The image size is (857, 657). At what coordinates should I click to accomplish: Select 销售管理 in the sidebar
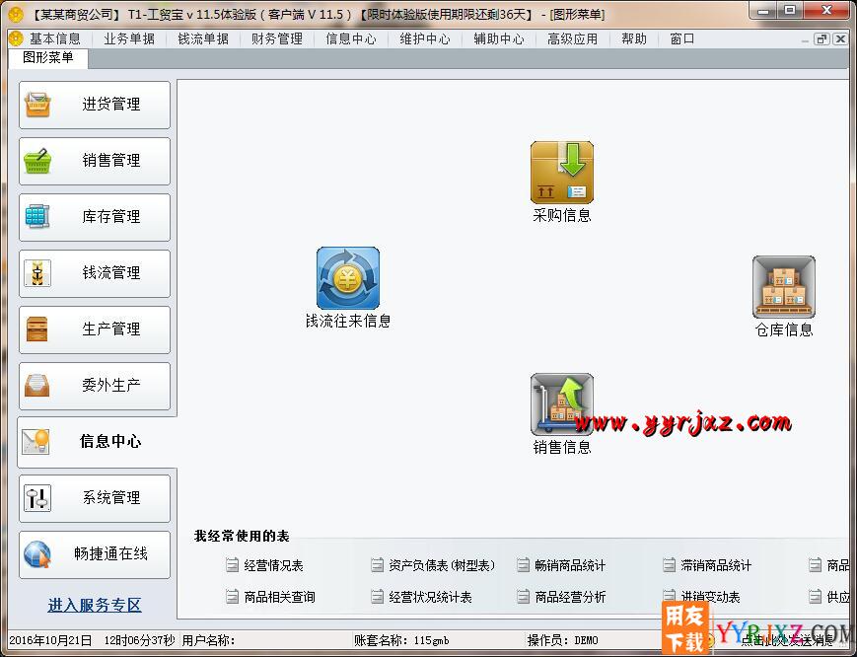point(94,160)
